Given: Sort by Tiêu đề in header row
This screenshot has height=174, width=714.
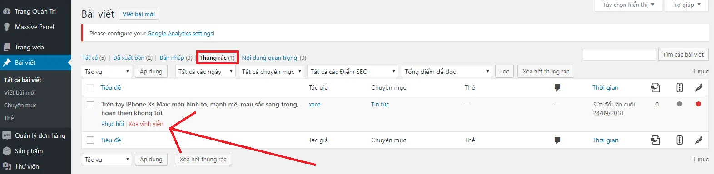Looking at the screenshot, I should pos(111,87).
